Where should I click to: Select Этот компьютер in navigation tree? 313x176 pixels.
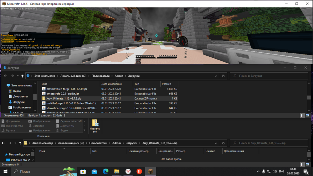click(x=22, y=85)
